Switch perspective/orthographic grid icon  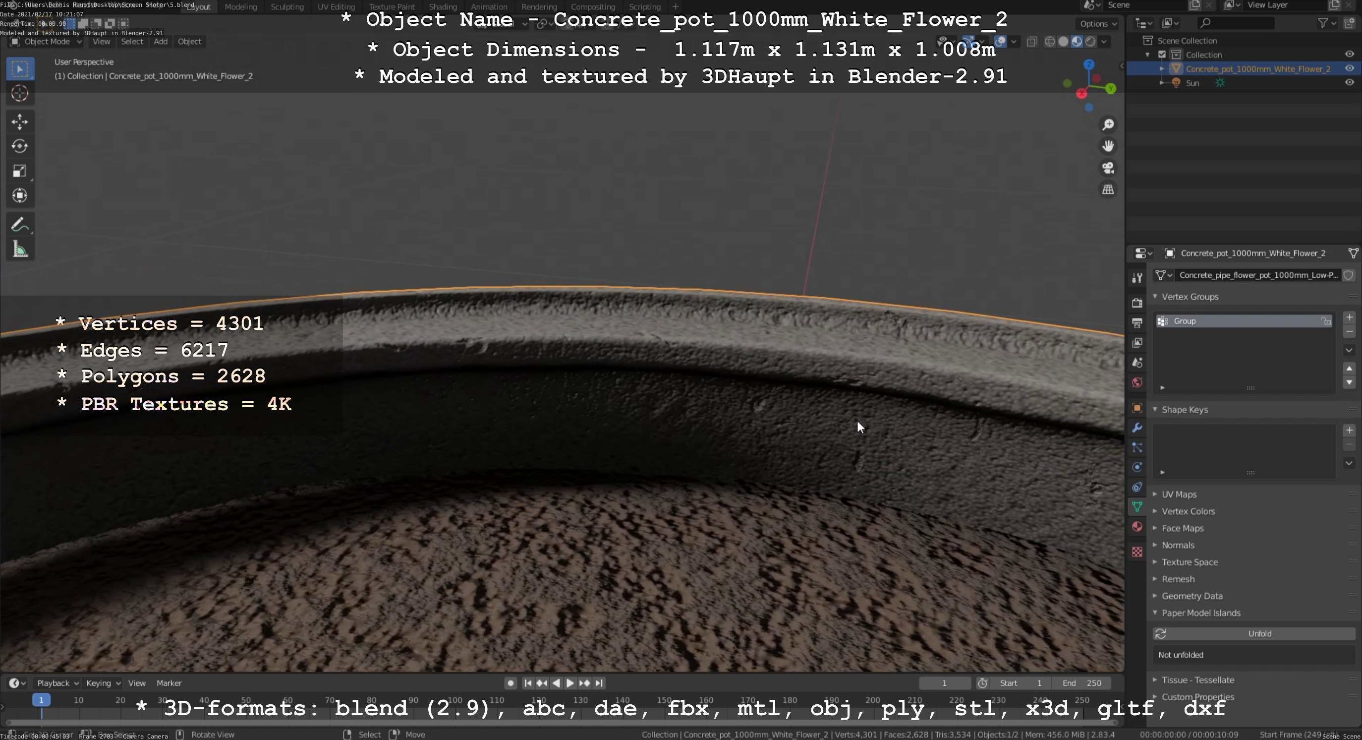pos(1108,189)
